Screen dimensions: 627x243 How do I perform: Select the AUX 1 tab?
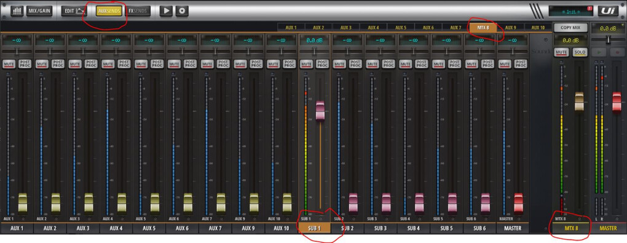[291, 28]
